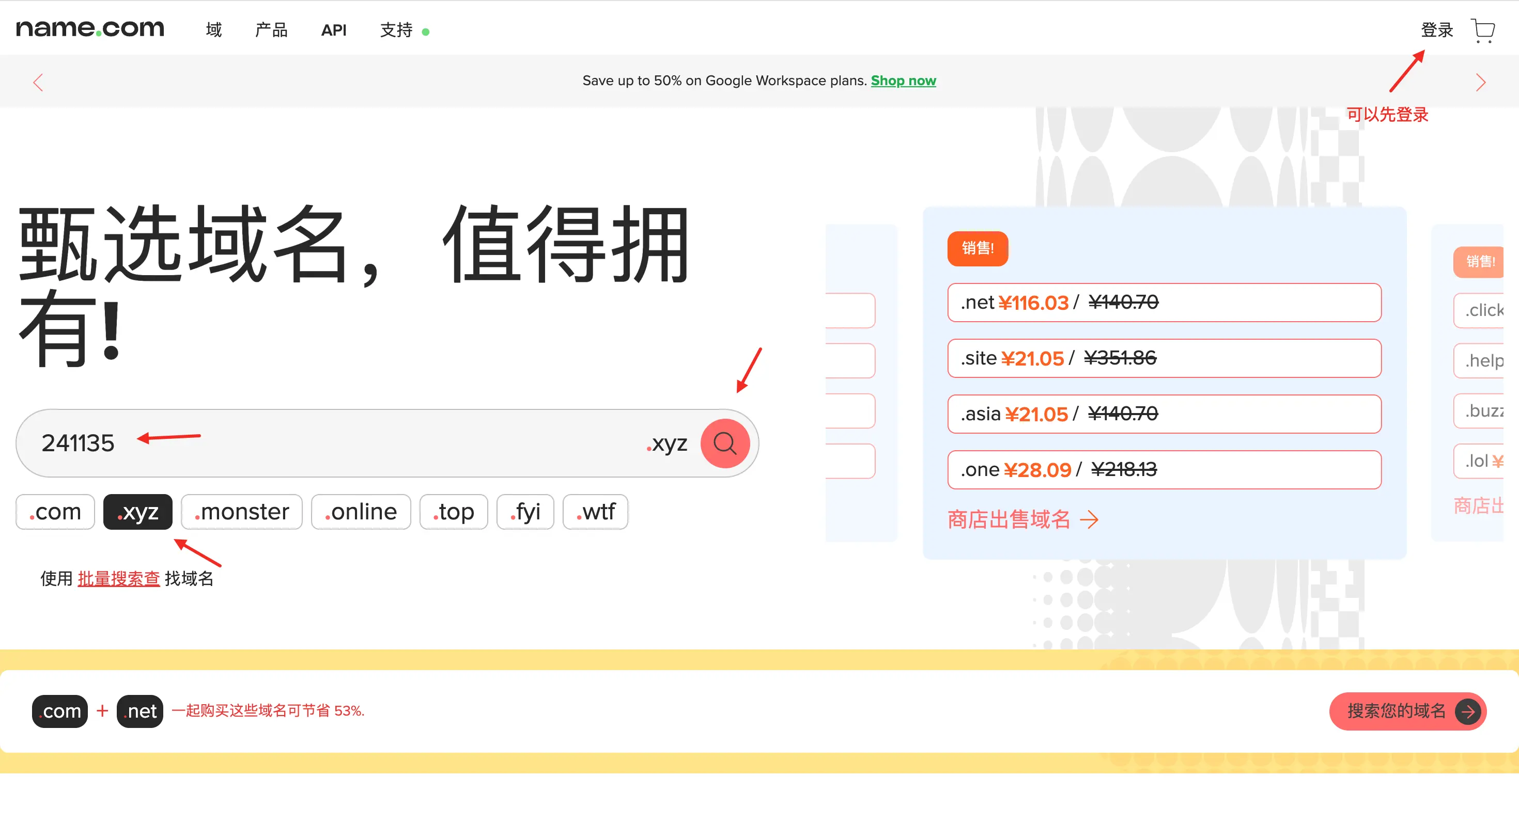Viewport: 1519px width, 824px height.
Task: Click the red magnifier search button
Action: click(x=725, y=443)
